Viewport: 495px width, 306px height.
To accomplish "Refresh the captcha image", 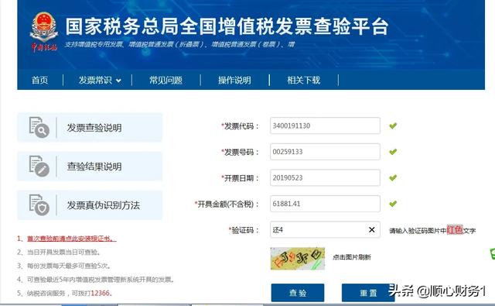I will click(297, 259).
